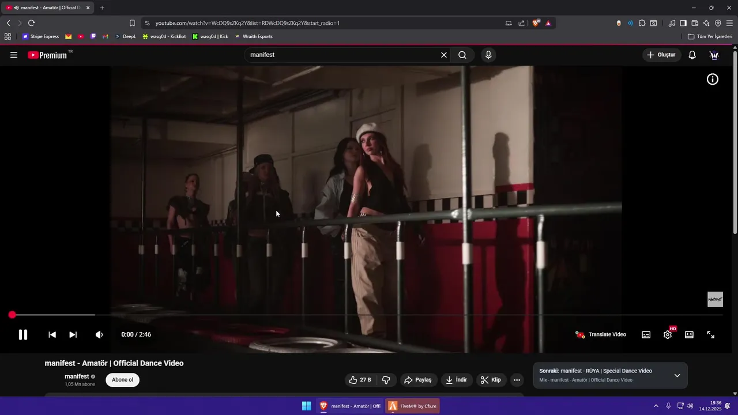Show hidden system tray icons
This screenshot has width=738, height=415.
(656, 406)
